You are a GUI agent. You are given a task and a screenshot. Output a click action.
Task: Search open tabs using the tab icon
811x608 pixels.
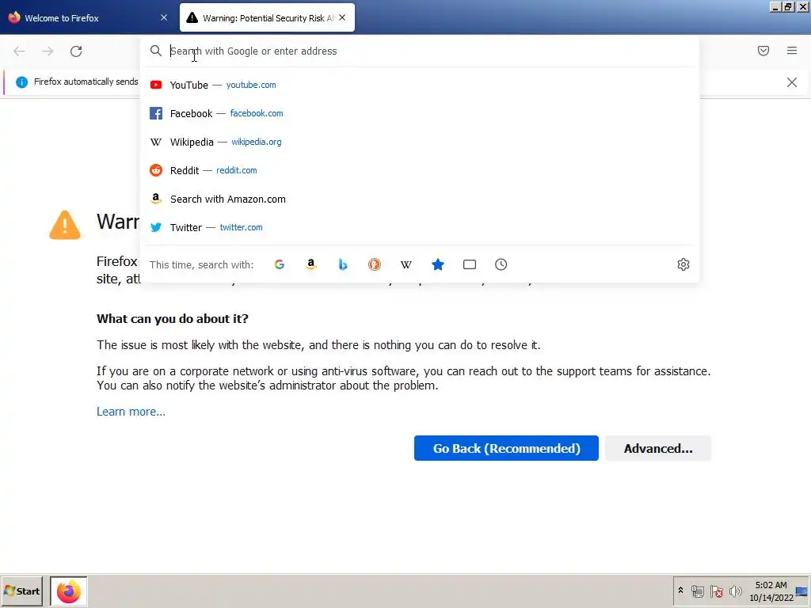coord(470,264)
